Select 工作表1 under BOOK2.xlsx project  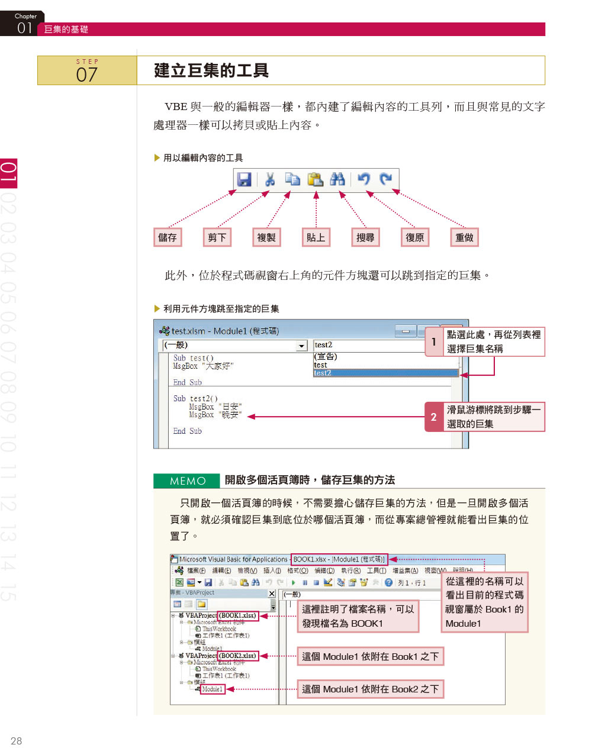226,675
